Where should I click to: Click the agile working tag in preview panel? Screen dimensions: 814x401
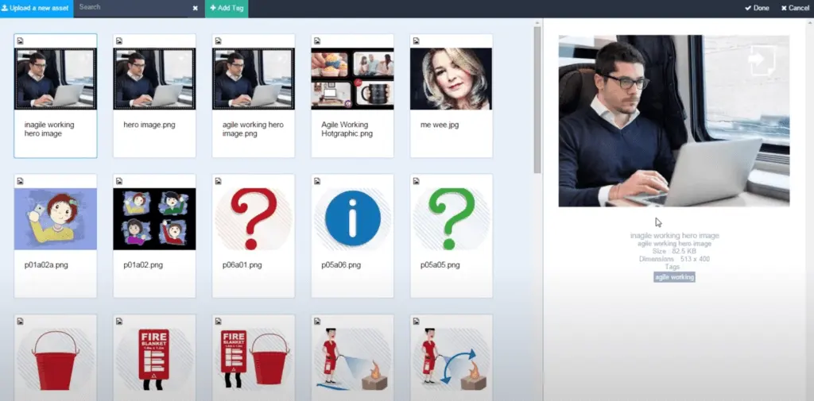tap(674, 277)
